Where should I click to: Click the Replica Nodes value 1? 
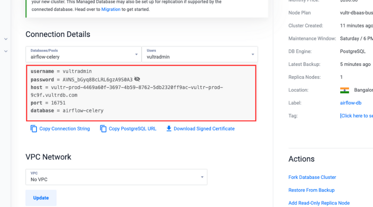point(342,77)
